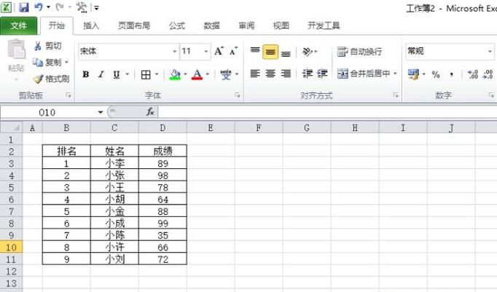Apply comma style format
The width and height of the screenshot is (497, 292).
click(451, 75)
